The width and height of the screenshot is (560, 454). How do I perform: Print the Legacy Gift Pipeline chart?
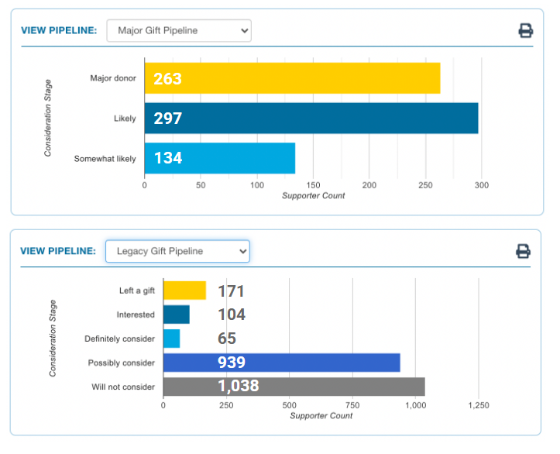tap(523, 251)
